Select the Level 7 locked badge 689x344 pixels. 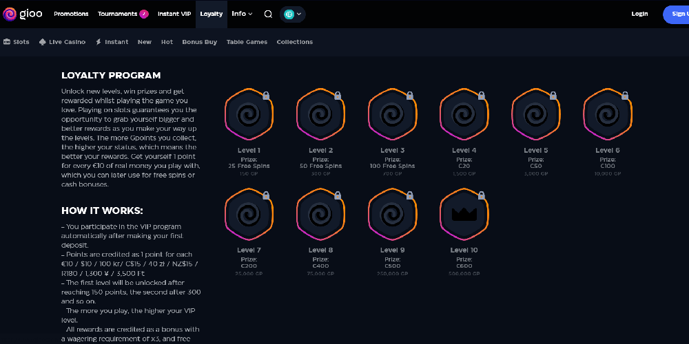point(249,214)
